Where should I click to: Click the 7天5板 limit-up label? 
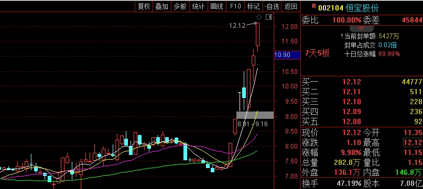pos(318,53)
